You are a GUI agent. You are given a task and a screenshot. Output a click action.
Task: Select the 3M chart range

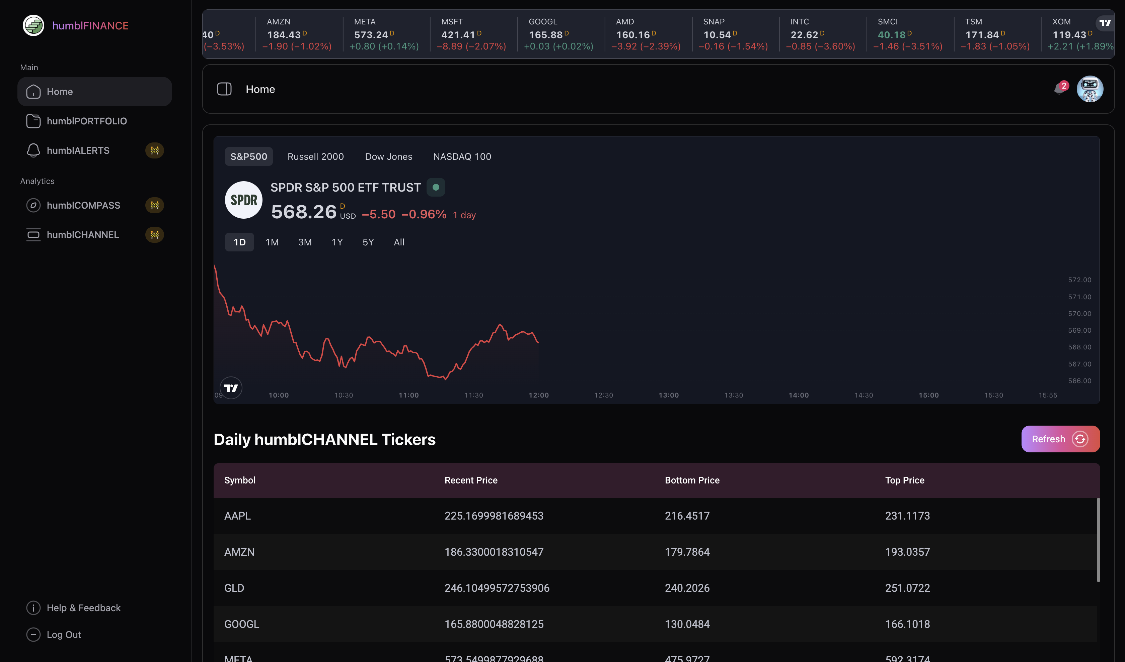pyautogui.click(x=305, y=242)
